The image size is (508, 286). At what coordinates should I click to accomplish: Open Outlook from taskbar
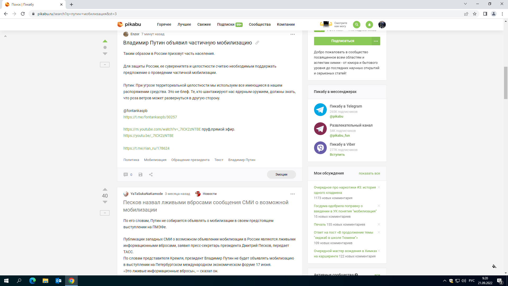58,281
